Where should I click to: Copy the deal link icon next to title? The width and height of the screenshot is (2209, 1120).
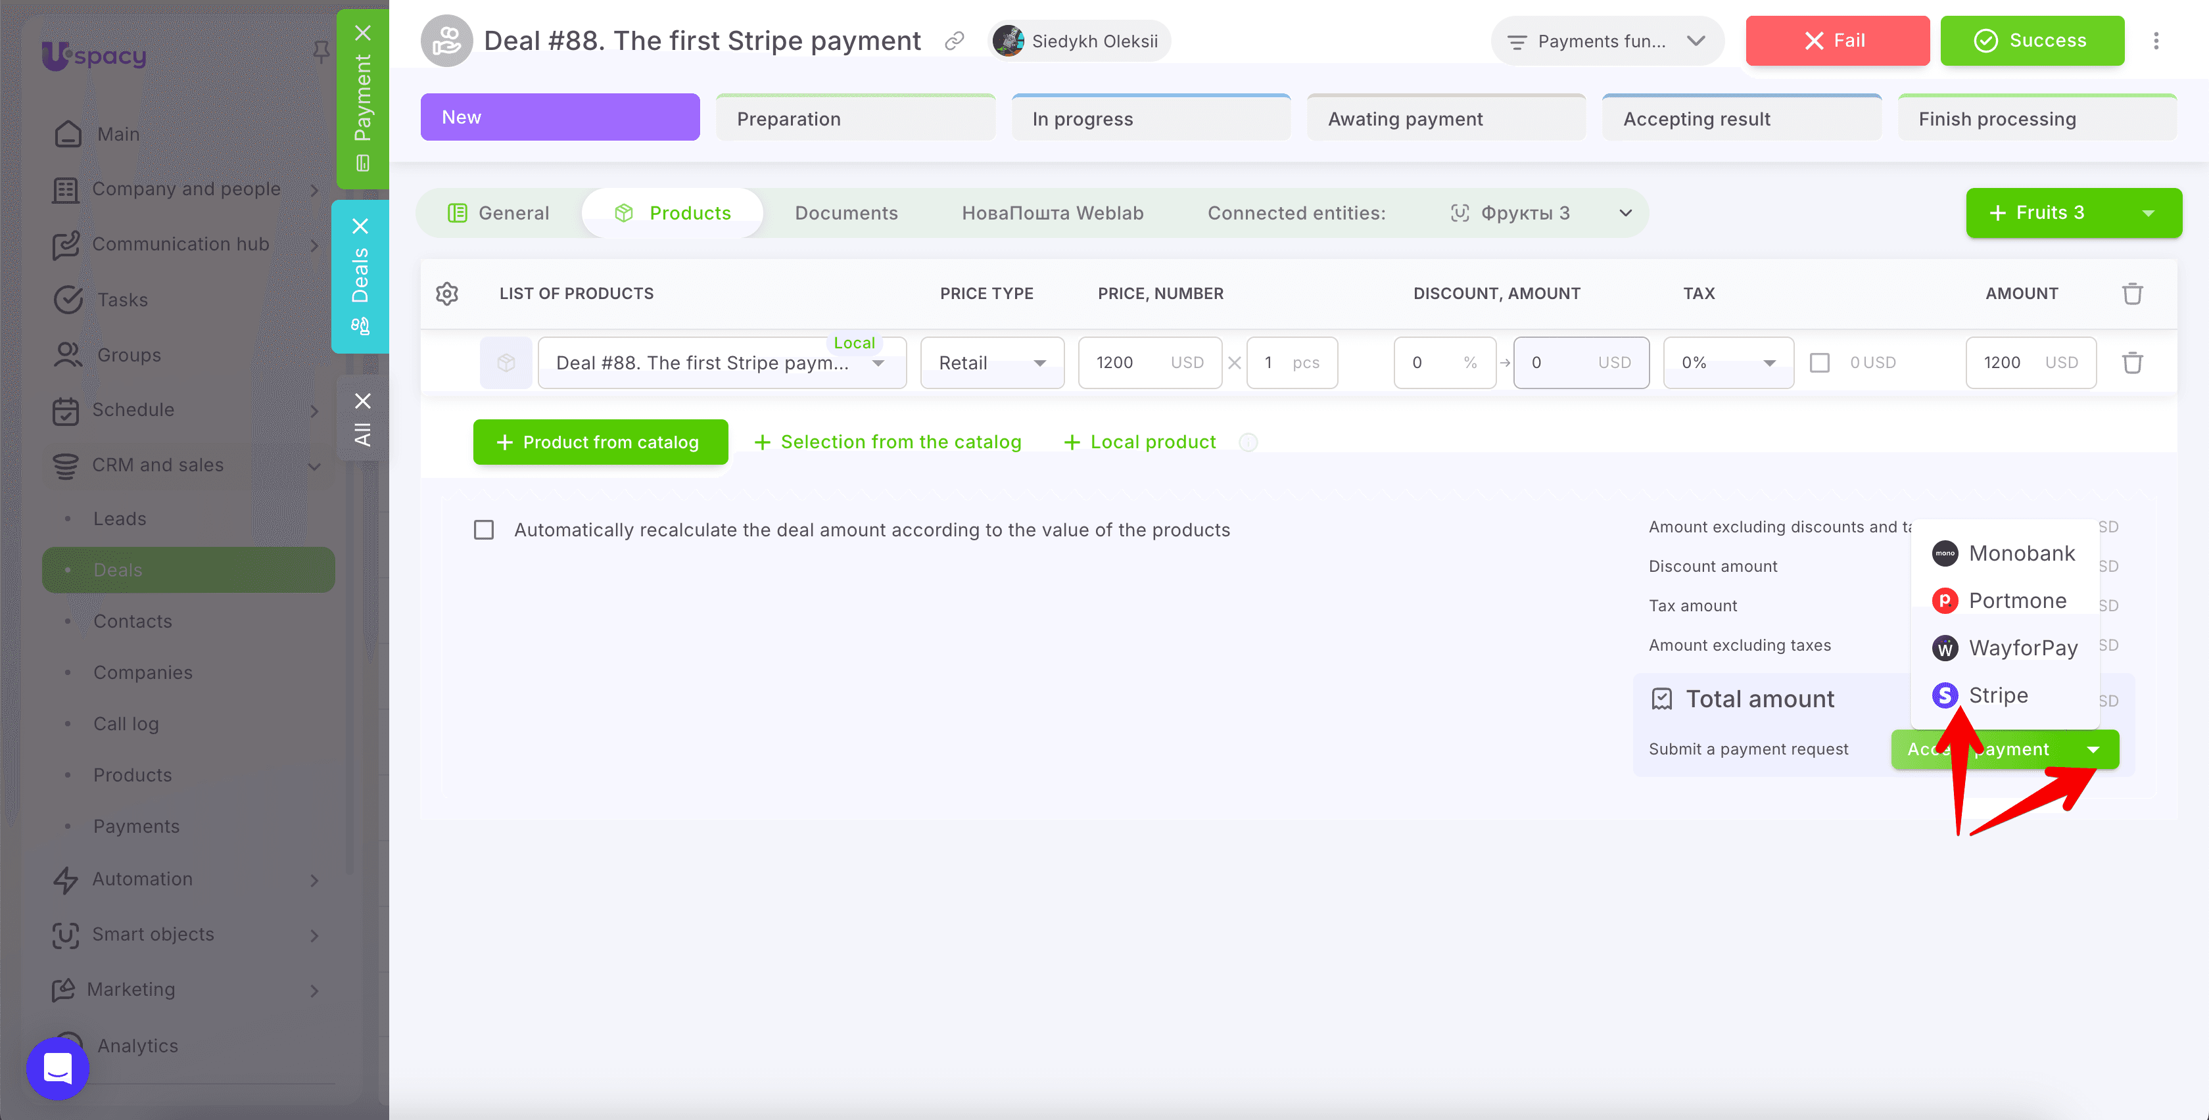pyautogui.click(x=955, y=40)
